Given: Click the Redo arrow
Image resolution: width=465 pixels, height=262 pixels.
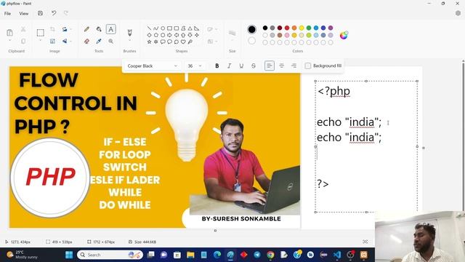Looking at the screenshot, I should click(66, 13).
